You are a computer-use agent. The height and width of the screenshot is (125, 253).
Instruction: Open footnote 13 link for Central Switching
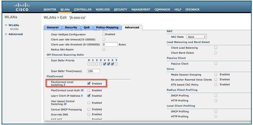click(65, 104)
